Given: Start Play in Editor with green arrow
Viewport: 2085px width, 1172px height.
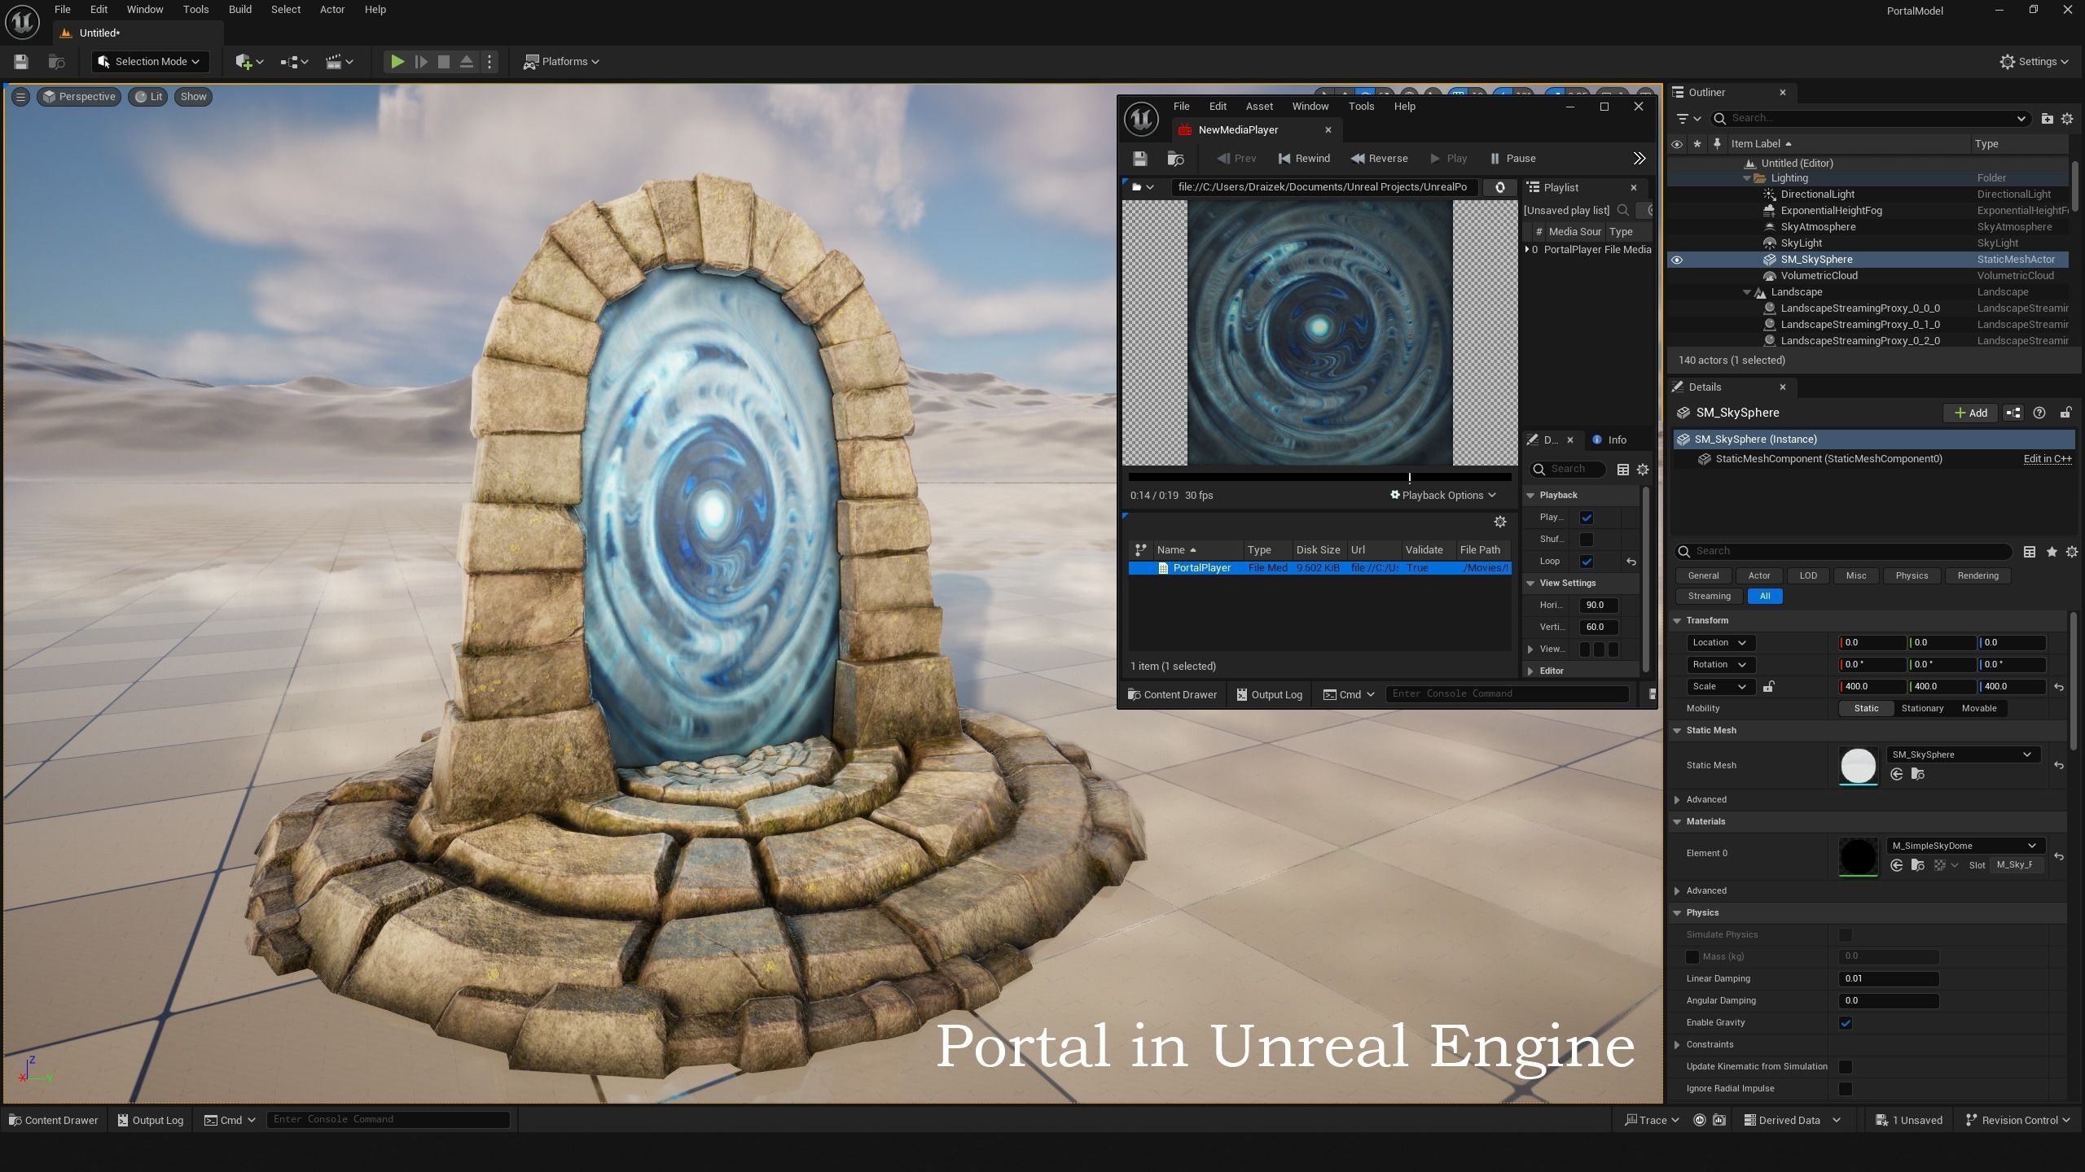Looking at the screenshot, I should tap(397, 62).
